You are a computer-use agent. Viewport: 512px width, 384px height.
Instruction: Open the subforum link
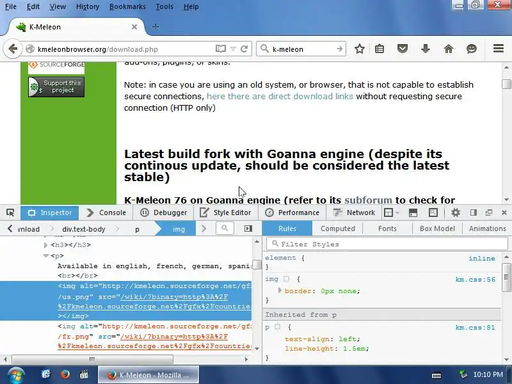coord(368,200)
